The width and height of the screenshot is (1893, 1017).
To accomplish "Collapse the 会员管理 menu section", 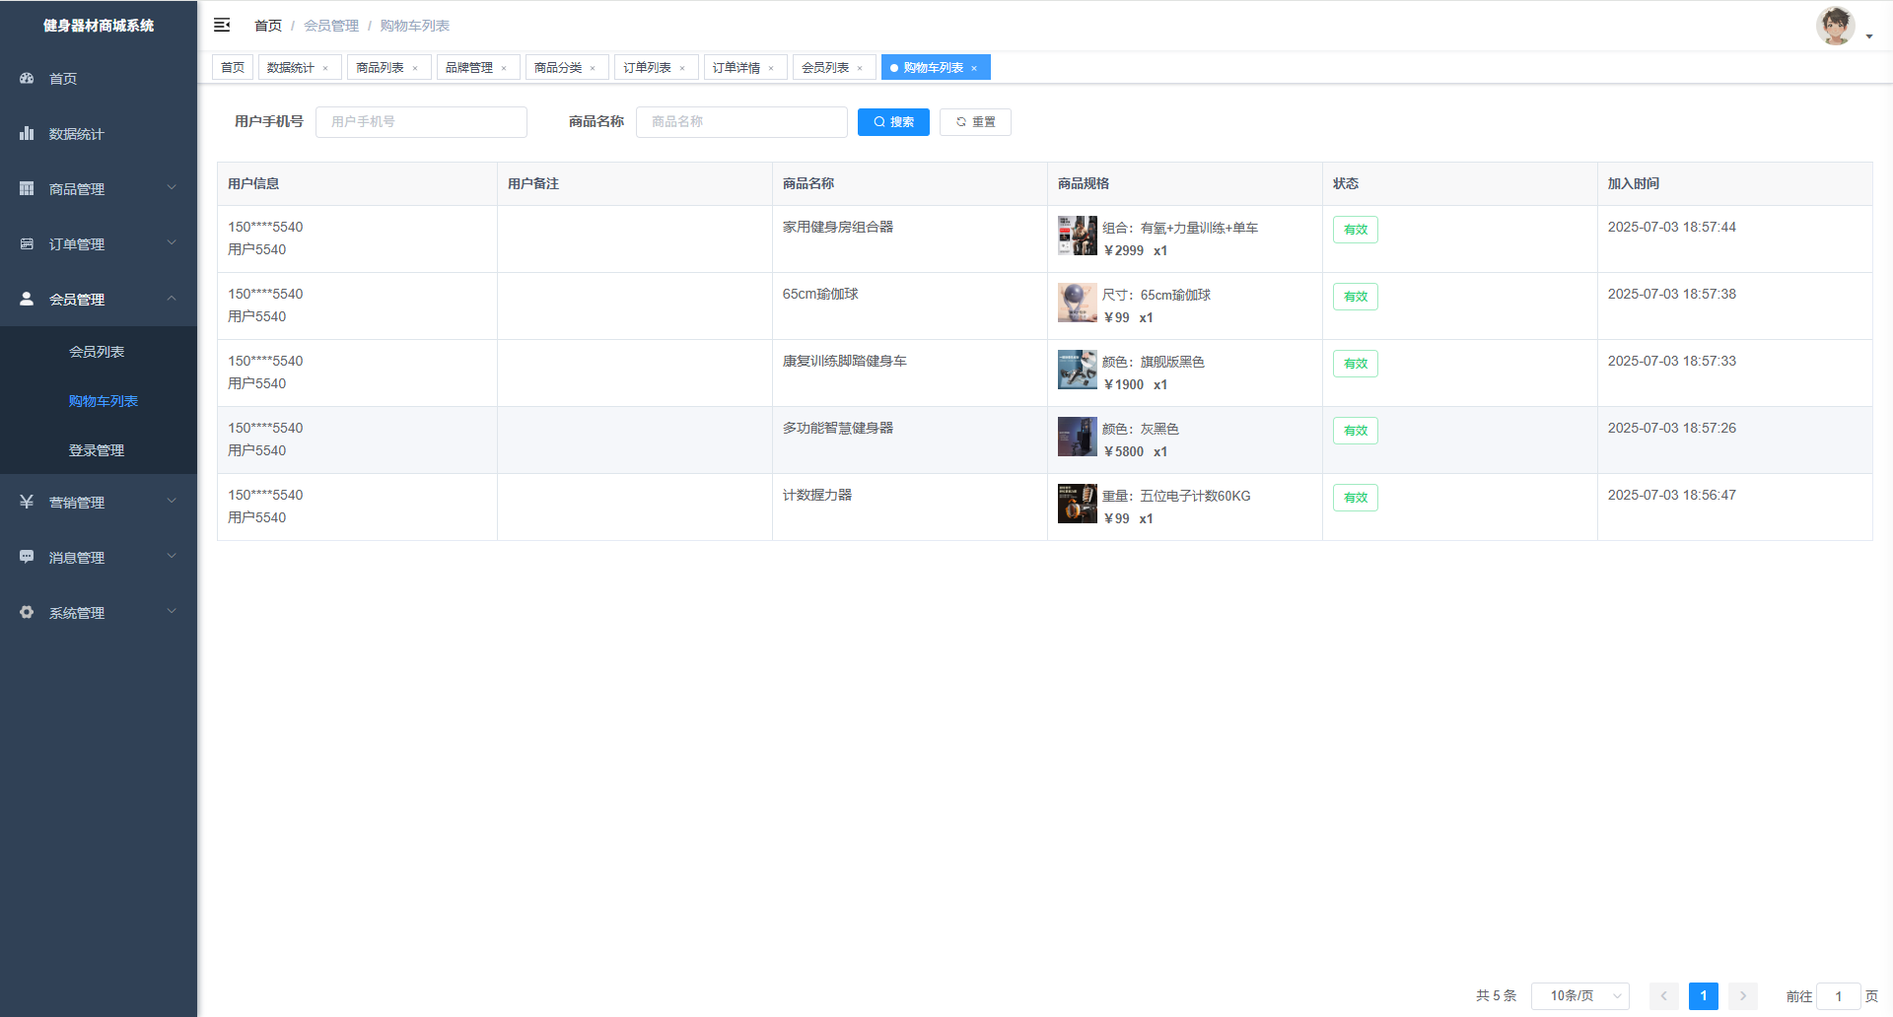I will click(99, 299).
